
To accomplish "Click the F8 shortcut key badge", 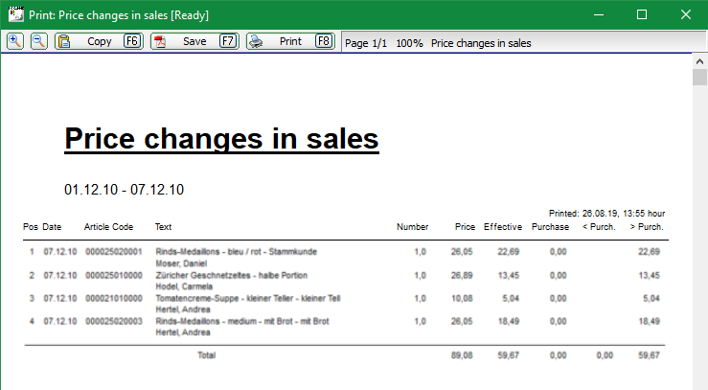I will [x=324, y=41].
